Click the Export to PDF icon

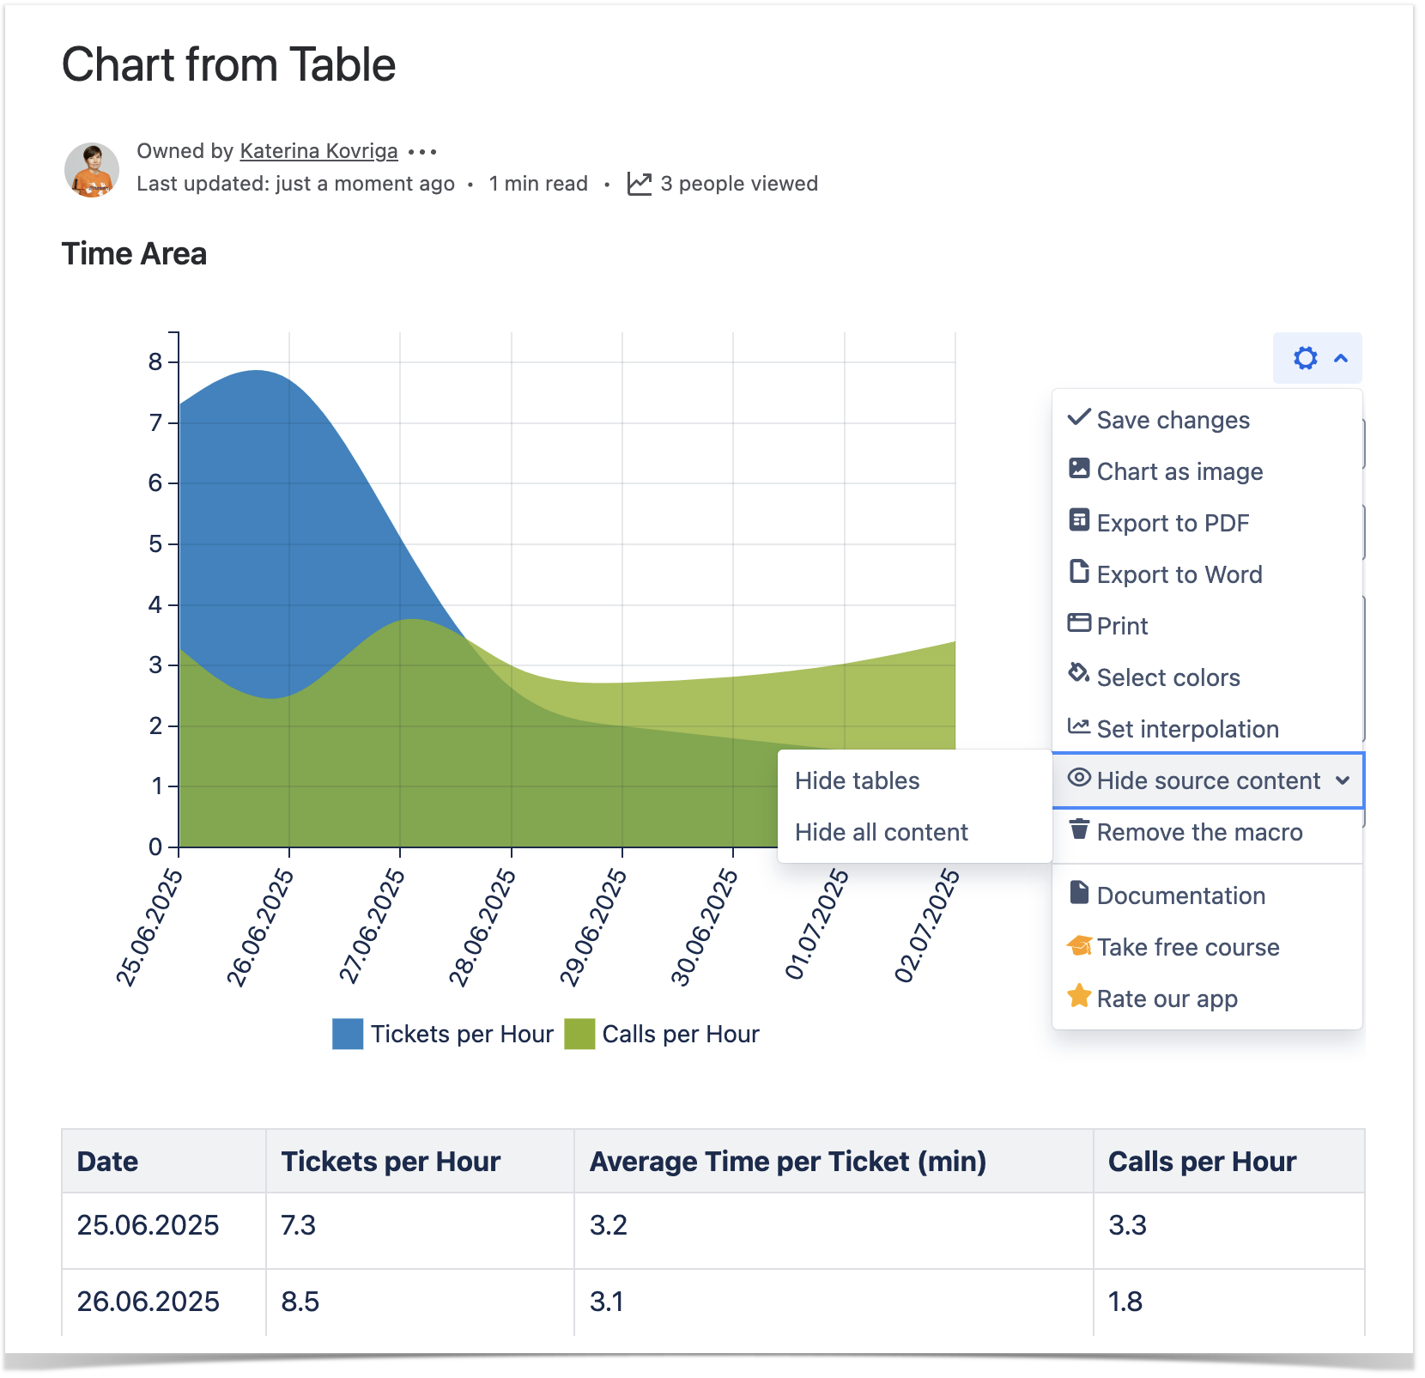click(1078, 520)
